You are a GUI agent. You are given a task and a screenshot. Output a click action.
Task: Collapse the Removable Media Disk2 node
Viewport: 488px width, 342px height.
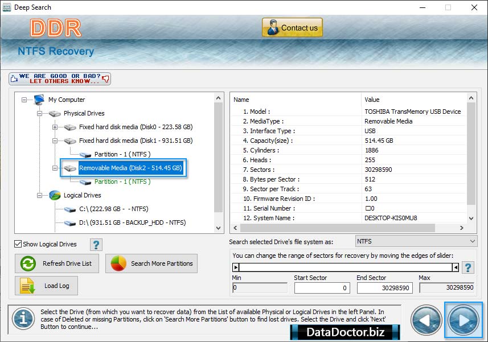pos(55,168)
